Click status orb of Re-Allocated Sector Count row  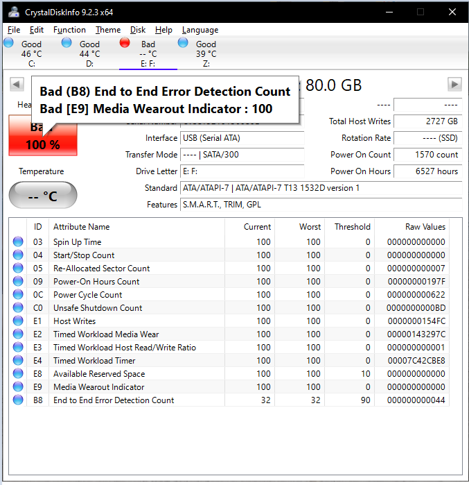[18, 269]
